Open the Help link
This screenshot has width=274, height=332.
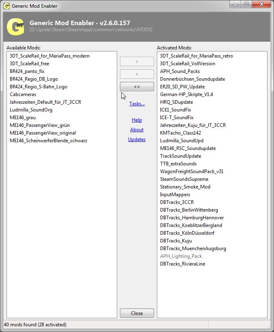[x=137, y=120]
